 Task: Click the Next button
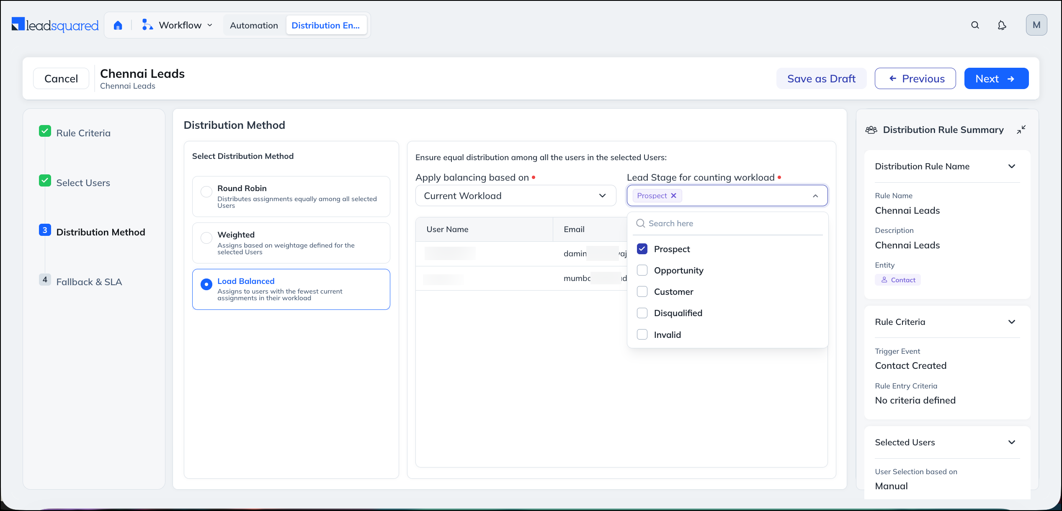point(996,79)
